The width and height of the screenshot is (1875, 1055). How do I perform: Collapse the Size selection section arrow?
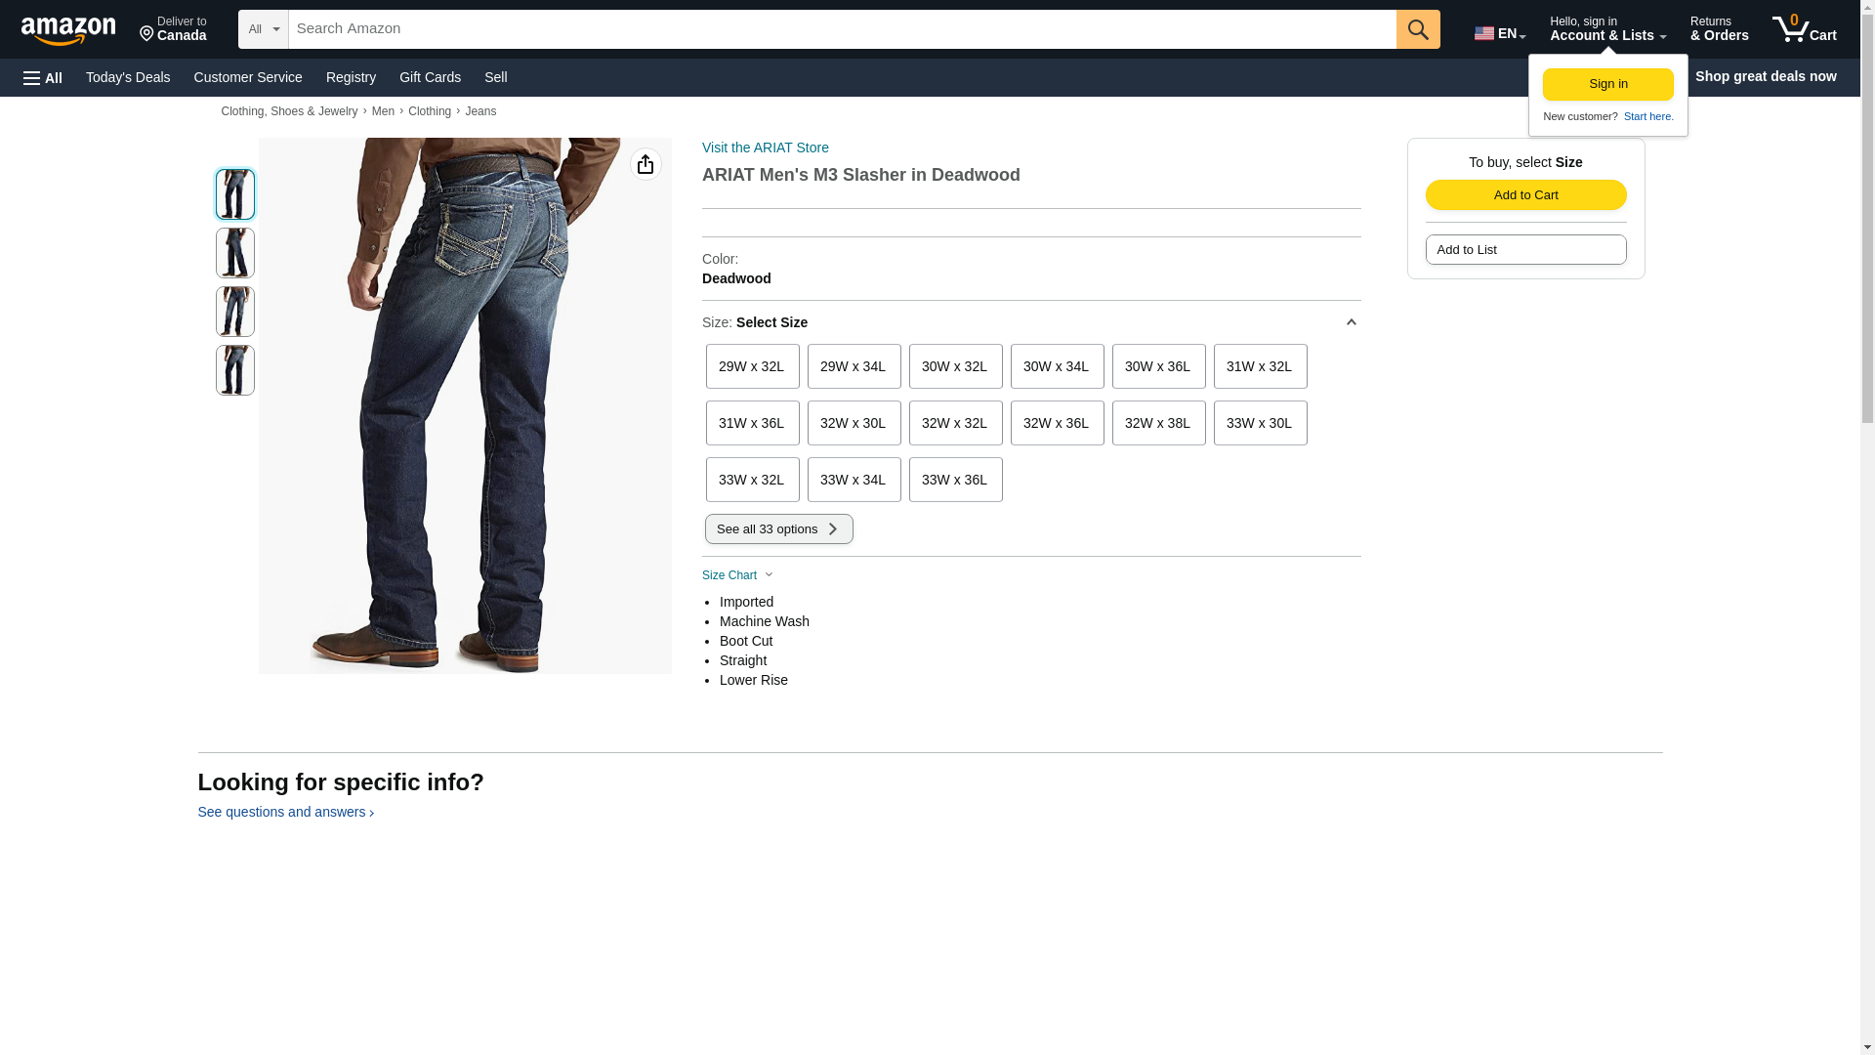[1351, 322]
